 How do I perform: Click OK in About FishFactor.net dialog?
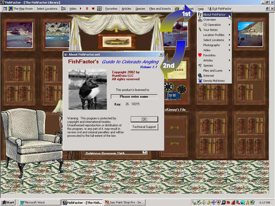144,119
